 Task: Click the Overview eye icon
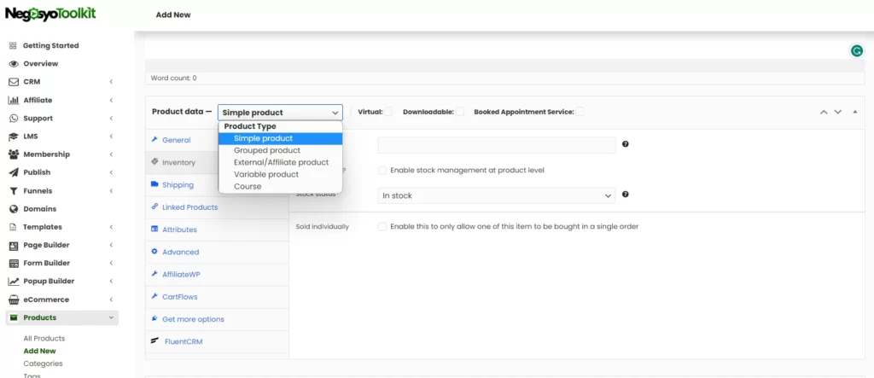click(14, 63)
